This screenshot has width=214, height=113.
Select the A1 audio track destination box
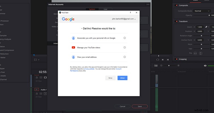click(x=37, y=90)
